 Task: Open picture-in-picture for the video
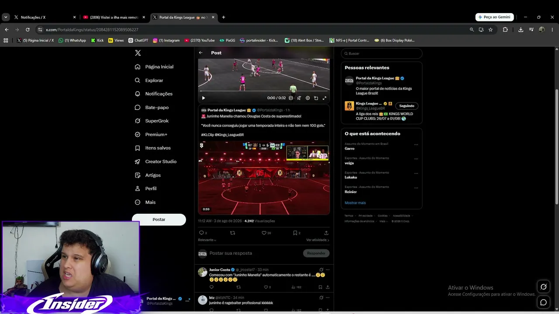pos(316,98)
